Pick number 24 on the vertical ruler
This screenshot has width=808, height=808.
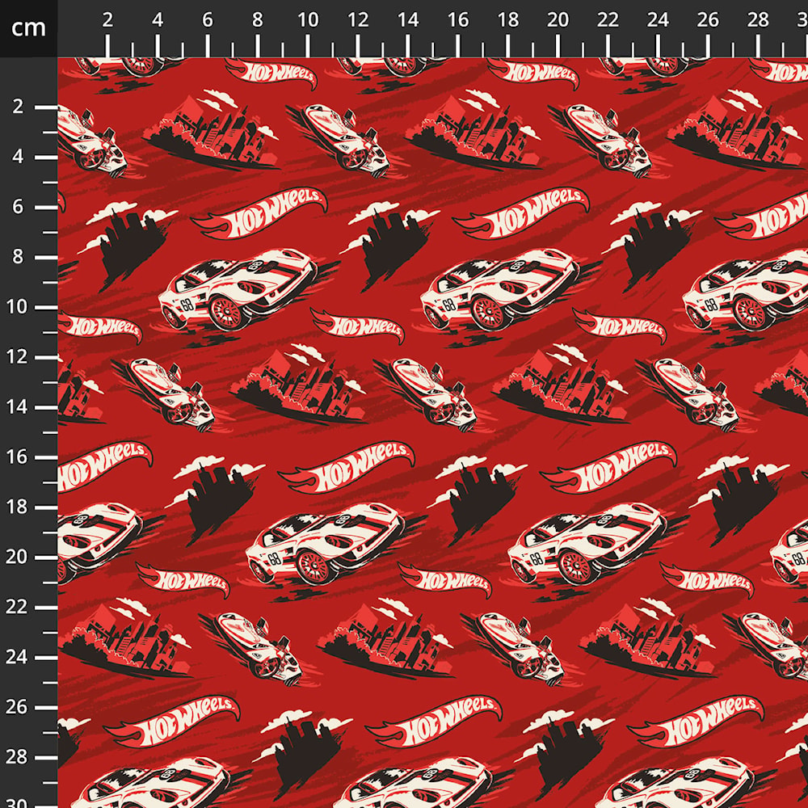tap(16, 656)
